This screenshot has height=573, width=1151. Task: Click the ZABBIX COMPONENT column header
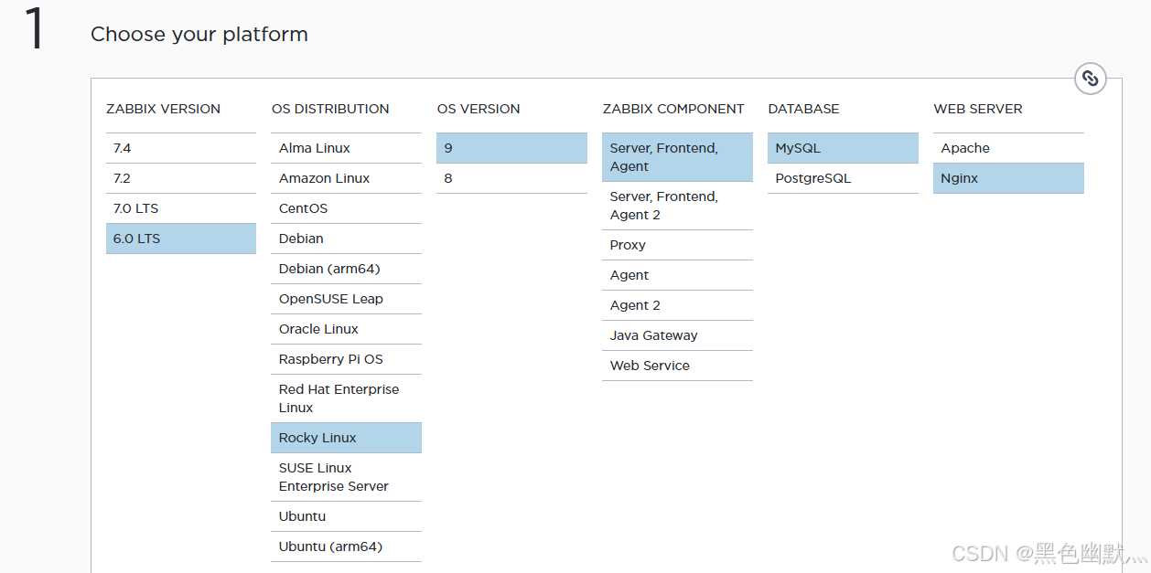click(673, 109)
